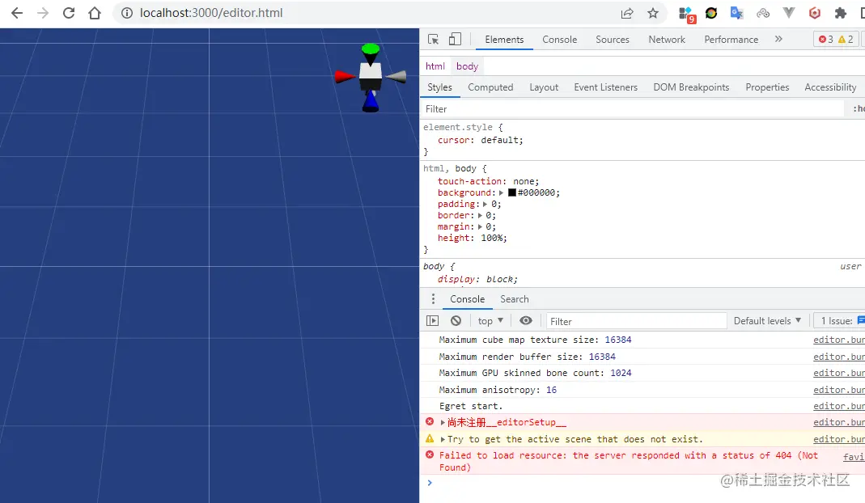
Task: Toggle the device toolbar icon
Action: pos(455,39)
